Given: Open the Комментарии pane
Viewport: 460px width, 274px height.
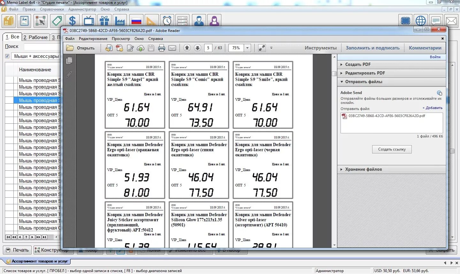Looking at the screenshot, I should pyautogui.click(x=425, y=48).
